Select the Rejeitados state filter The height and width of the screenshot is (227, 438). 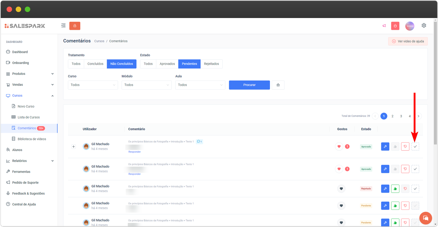point(211,64)
